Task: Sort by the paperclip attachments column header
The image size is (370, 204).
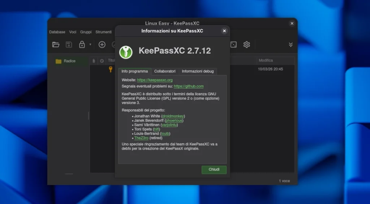Action: point(94,61)
